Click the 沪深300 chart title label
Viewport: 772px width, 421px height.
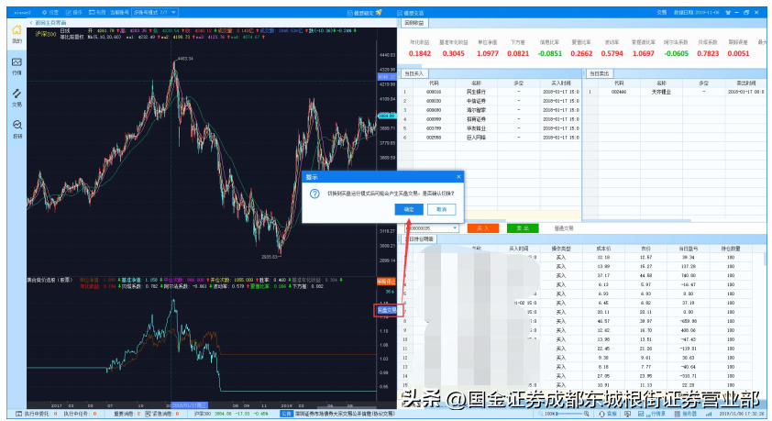pos(45,34)
